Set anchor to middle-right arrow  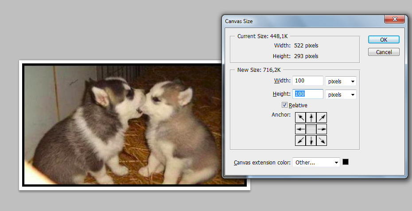click(x=322, y=129)
